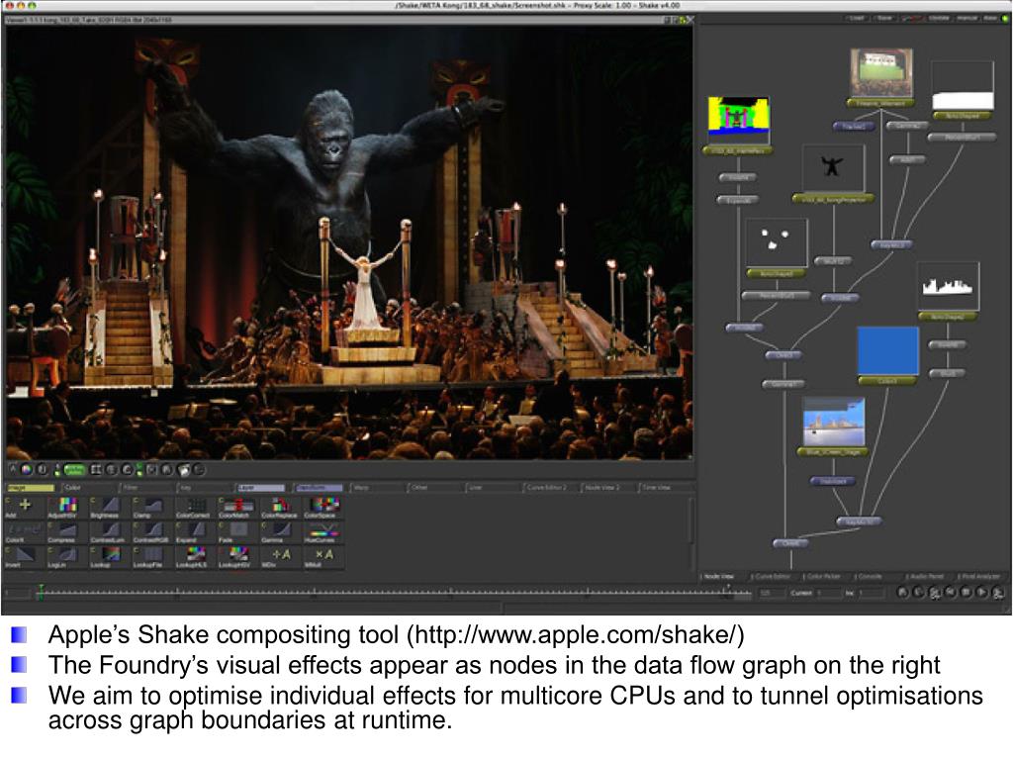1013x760 pixels.
Task: Click the Current frame input field
Action: click(828, 593)
